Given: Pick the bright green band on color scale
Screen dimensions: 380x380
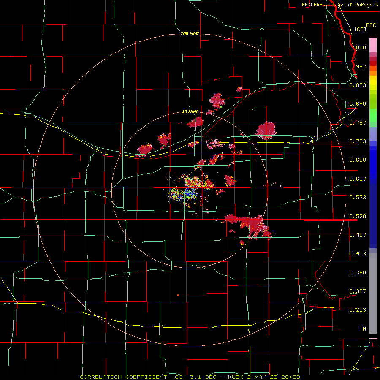Looking at the screenshot, I should 373,115.
